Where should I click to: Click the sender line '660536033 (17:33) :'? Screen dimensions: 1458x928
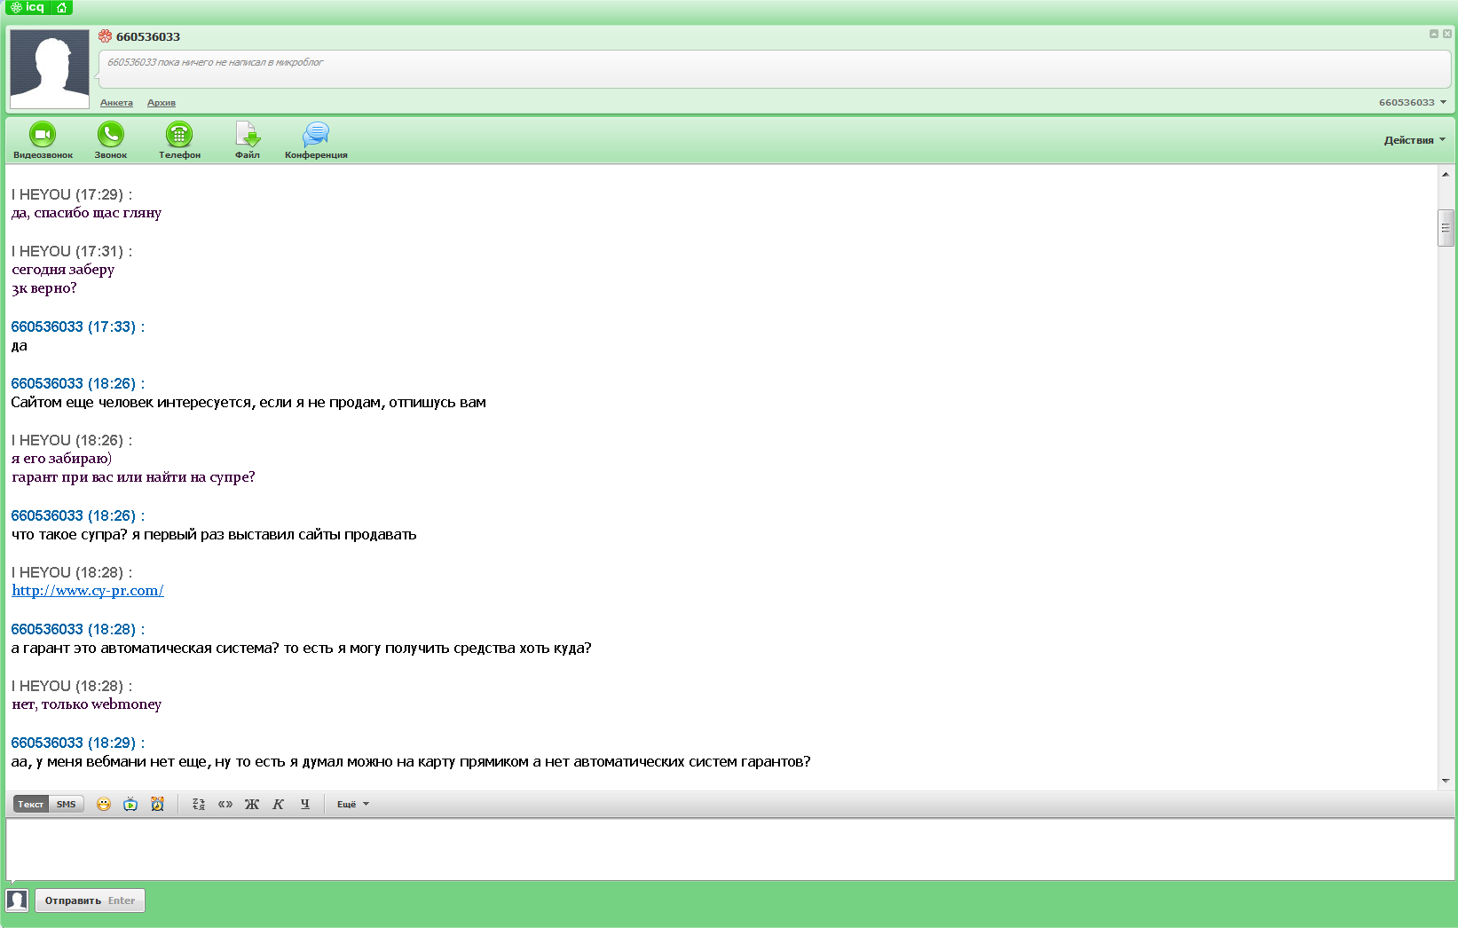[78, 326]
